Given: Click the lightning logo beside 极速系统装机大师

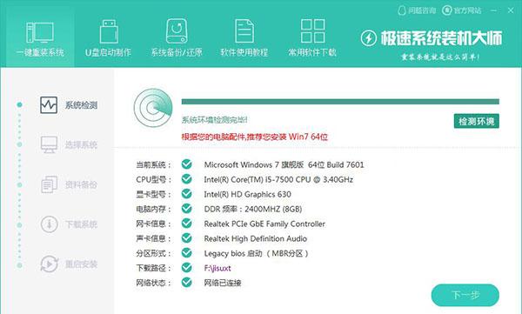Looking at the screenshot, I should click(369, 38).
